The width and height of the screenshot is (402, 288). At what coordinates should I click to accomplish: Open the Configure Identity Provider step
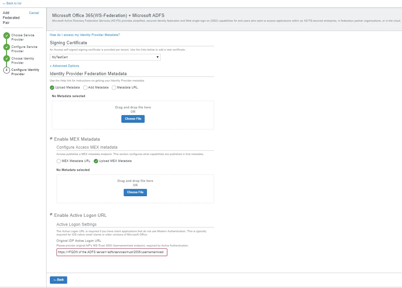coord(25,72)
